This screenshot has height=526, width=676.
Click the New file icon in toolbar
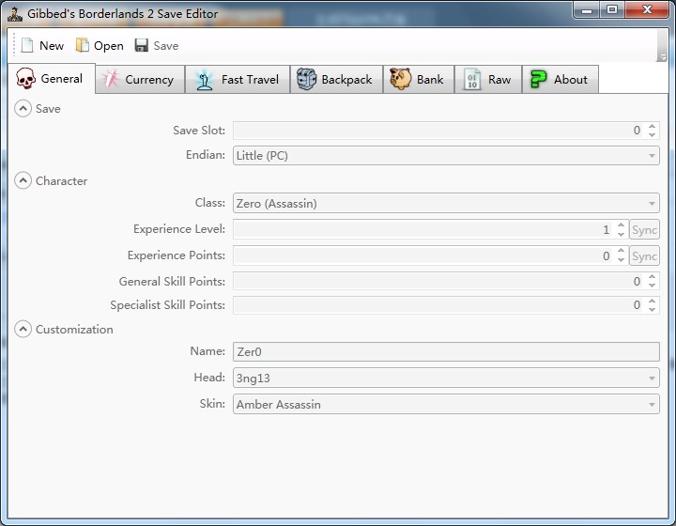click(x=27, y=45)
